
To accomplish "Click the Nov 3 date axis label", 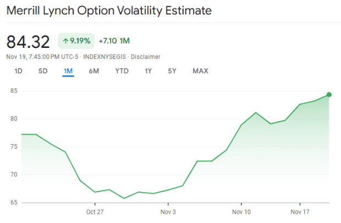I will (x=168, y=211).
